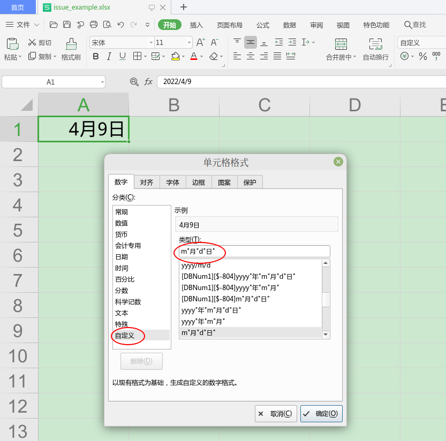446x441 pixels.
Task: Apply percent style to the cell
Action: point(422,56)
